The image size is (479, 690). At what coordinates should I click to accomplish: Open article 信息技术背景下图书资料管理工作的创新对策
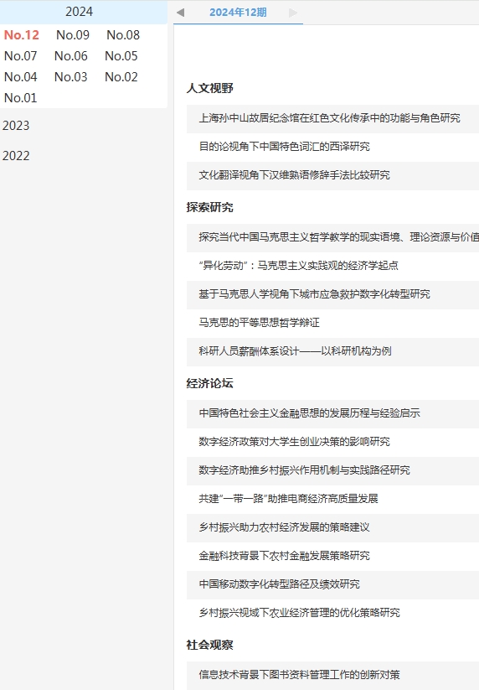point(300,675)
